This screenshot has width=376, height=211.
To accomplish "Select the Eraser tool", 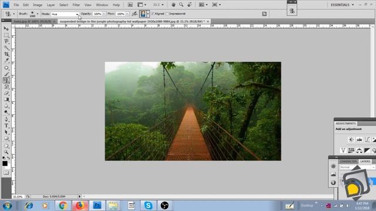I will 6,93.
